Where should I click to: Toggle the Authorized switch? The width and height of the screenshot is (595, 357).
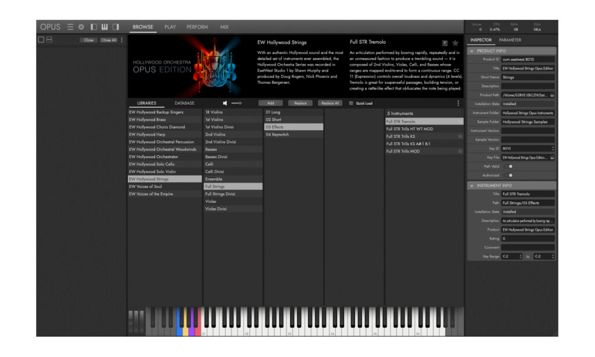pos(508,176)
